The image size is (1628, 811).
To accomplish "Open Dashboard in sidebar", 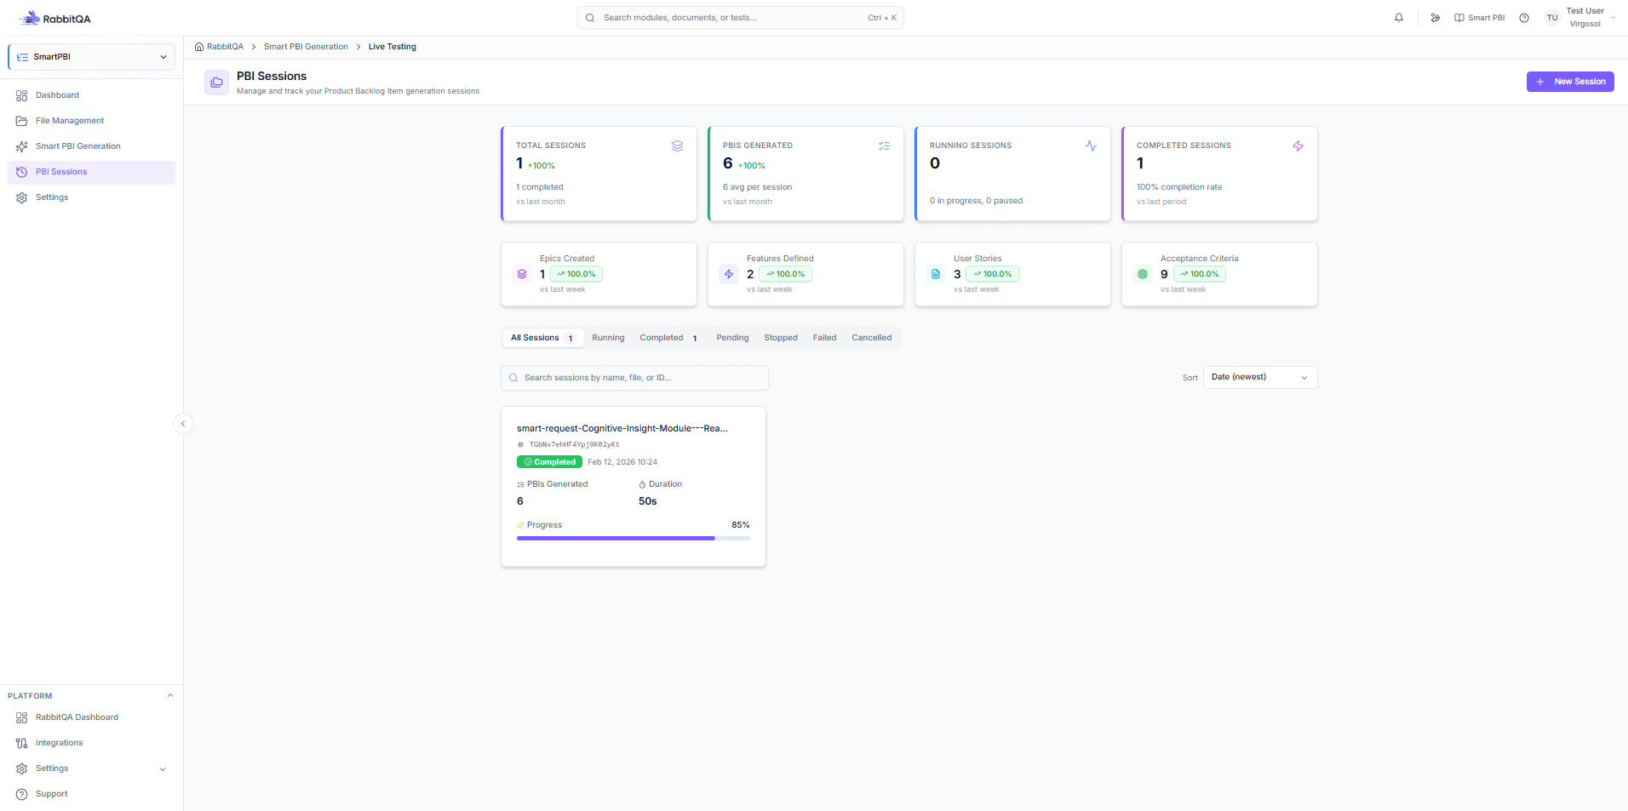I will click(x=91, y=95).
